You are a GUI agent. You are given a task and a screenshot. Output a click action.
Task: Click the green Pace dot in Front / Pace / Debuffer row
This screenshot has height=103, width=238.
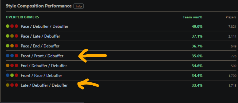click(x=12, y=75)
